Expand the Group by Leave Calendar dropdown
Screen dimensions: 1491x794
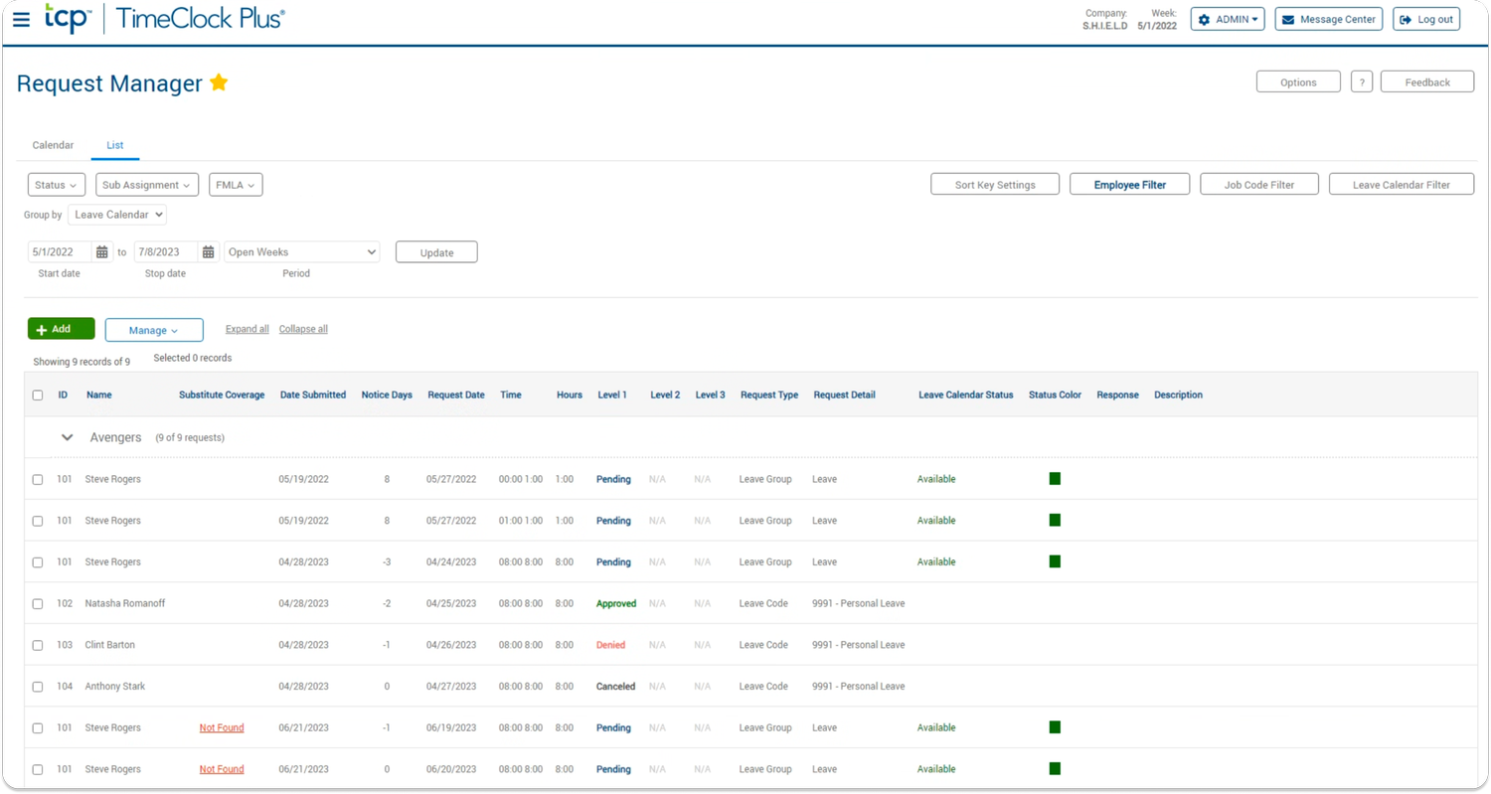click(x=117, y=215)
